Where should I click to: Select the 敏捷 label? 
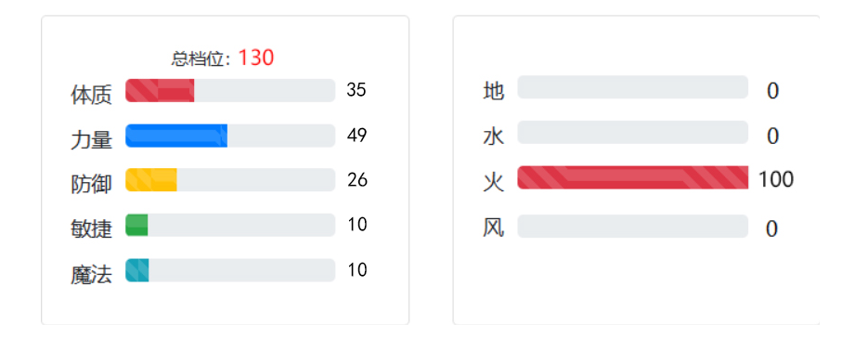pos(91,228)
